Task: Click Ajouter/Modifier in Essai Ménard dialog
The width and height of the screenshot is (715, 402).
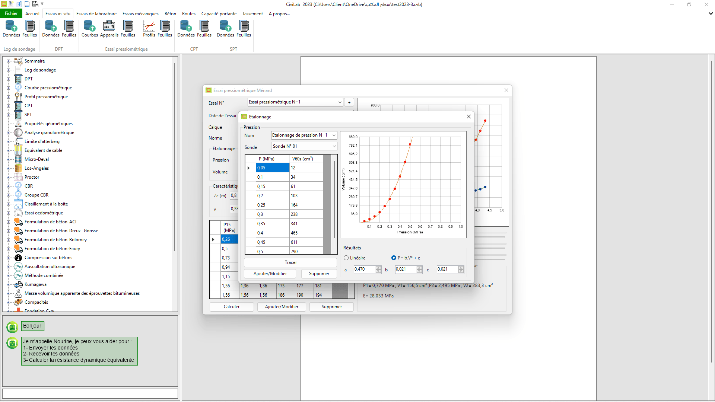Action: [282, 307]
